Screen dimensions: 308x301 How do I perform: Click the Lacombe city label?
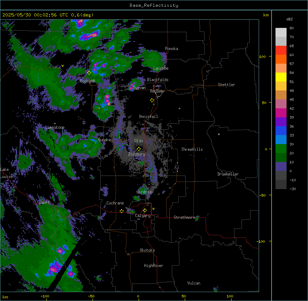(161, 68)
